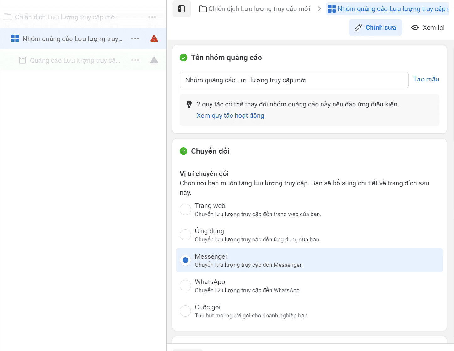
Task: Click the Tạo mẫu link
Action: pos(426,79)
